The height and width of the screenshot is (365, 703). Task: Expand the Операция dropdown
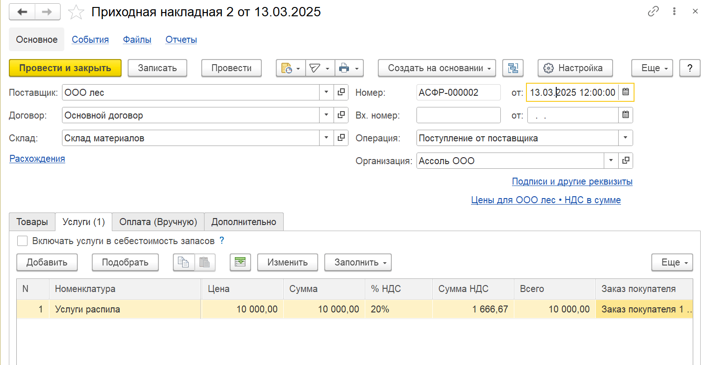(x=625, y=138)
